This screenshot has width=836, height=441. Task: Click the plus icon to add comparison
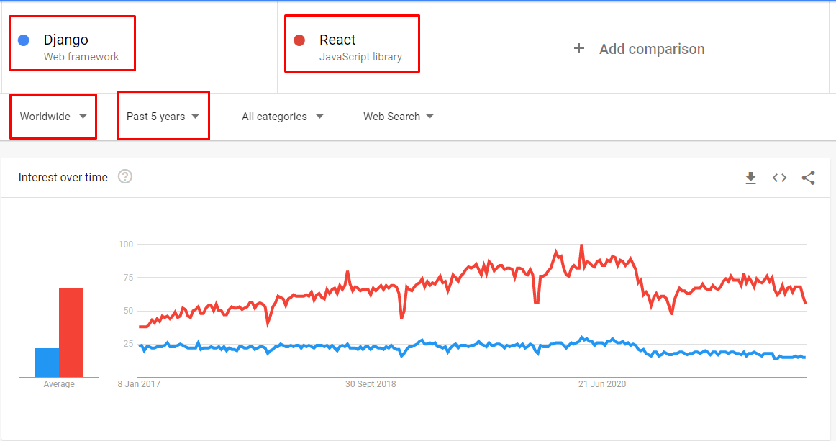click(579, 49)
